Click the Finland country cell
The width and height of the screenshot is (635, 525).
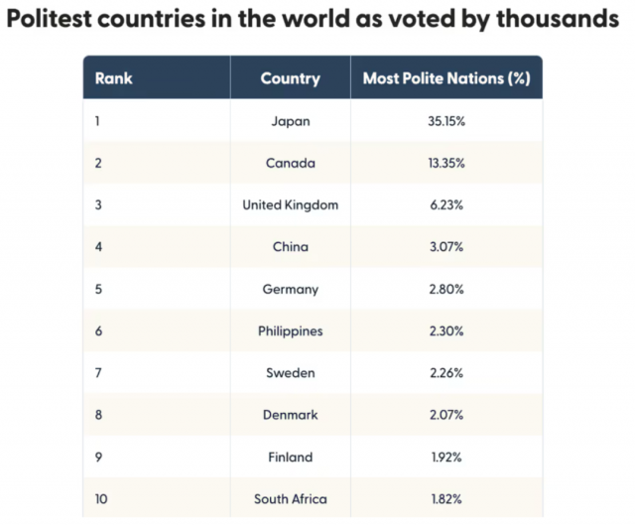290,457
